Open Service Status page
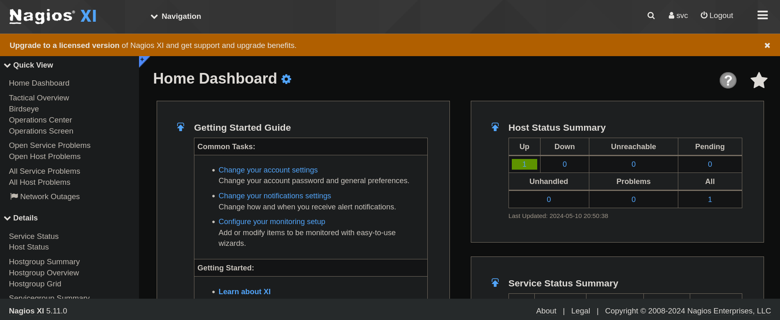780x320 pixels. 34,236
